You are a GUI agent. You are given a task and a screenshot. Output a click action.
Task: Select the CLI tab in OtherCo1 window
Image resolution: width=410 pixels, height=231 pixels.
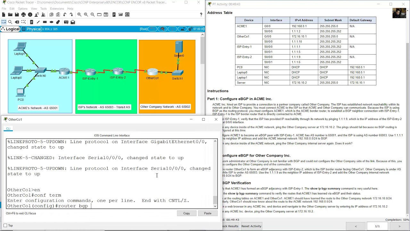[x=8, y=129]
